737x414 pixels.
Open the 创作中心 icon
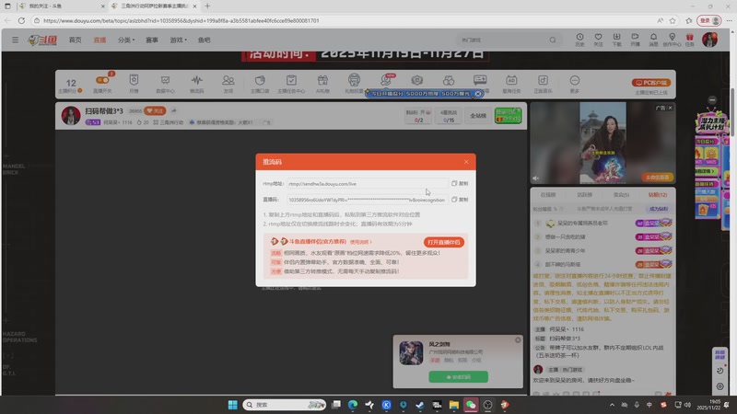click(x=672, y=40)
